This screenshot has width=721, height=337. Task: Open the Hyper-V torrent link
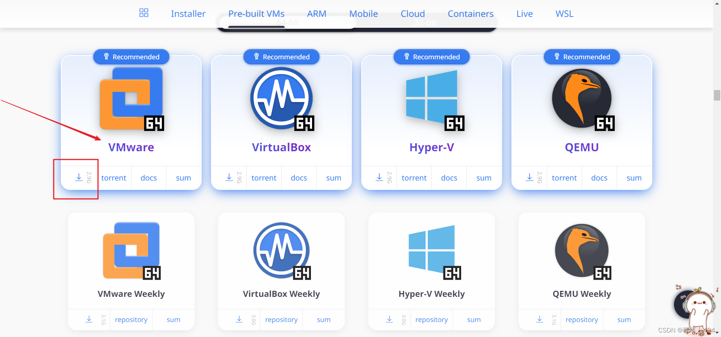[x=414, y=178]
